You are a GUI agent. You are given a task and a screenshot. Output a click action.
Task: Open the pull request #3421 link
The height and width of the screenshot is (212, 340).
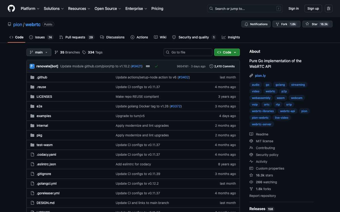pos(137,66)
